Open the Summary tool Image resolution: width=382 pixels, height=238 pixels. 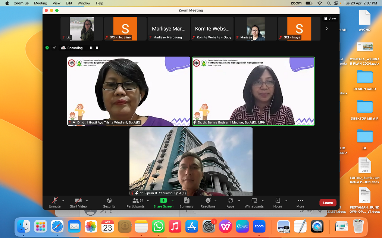point(187,203)
